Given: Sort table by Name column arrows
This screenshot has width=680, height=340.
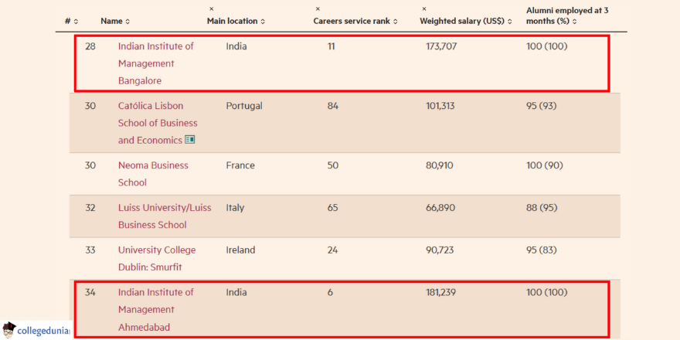Looking at the screenshot, I should [127, 22].
